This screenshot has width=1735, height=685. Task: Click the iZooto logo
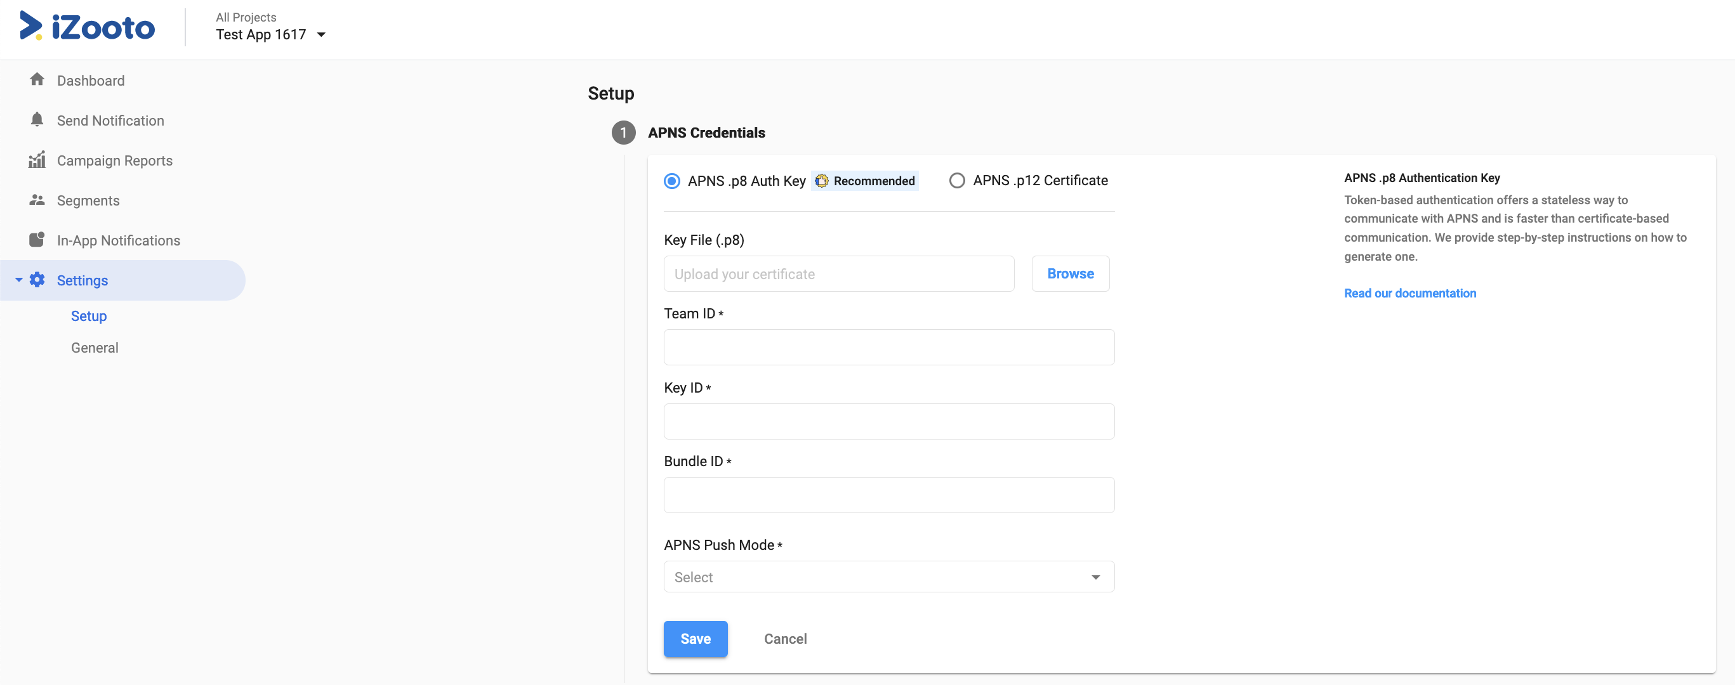point(88,27)
